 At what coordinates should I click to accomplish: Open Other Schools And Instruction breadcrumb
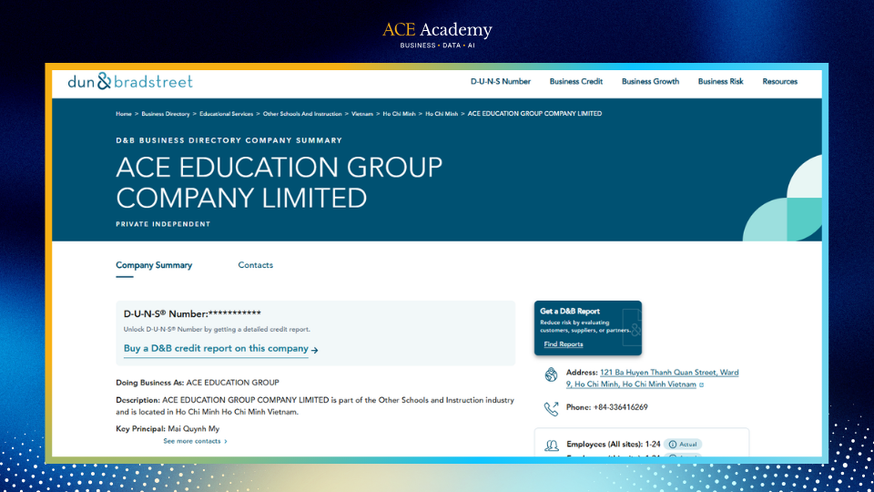click(302, 114)
